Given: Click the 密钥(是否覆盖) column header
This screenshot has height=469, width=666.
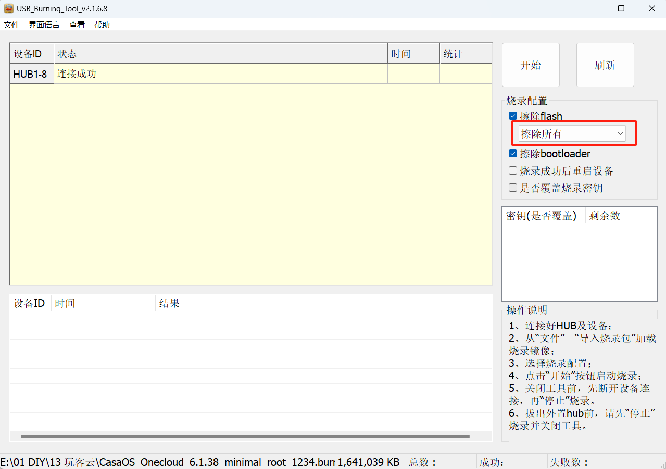Looking at the screenshot, I should (542, 216).
